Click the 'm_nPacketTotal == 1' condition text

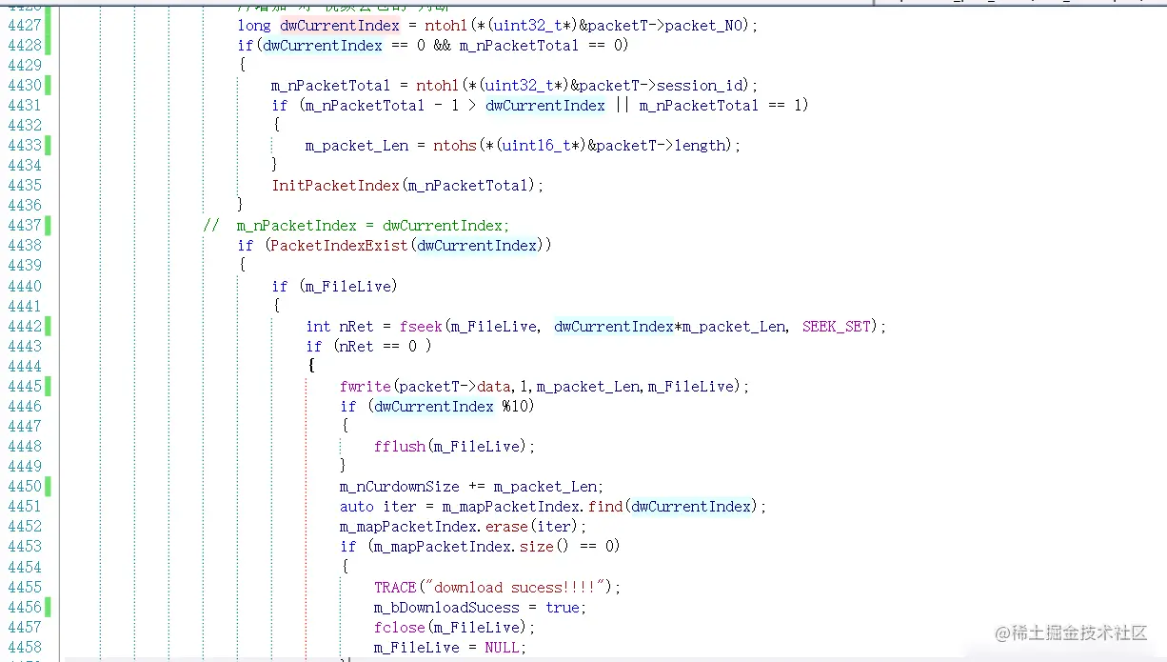(719, 106)
